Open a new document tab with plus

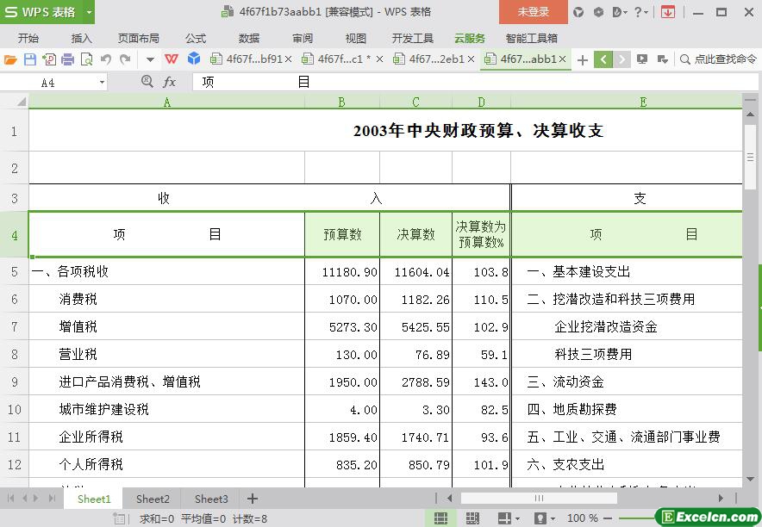583,59
